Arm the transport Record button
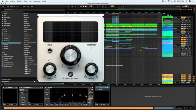Image resolution: width=196 pixels, height=110 pixels. pos(86,6)
